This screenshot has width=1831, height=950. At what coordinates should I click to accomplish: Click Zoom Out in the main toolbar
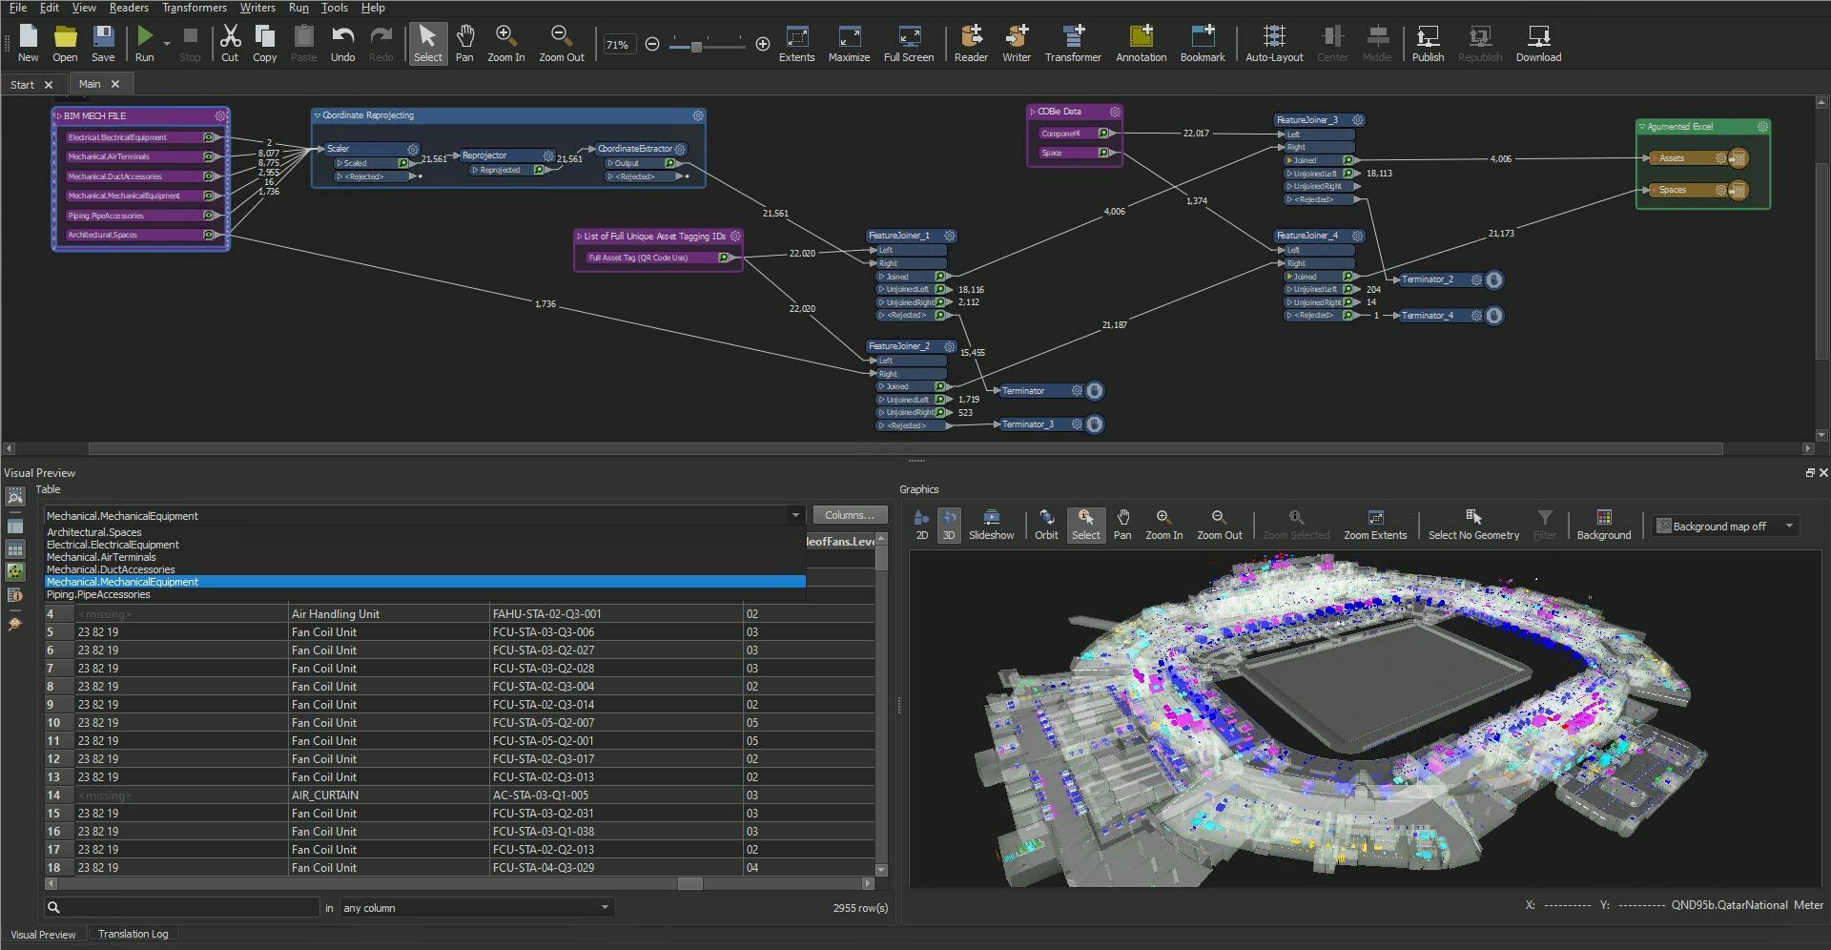coord(561,43)
